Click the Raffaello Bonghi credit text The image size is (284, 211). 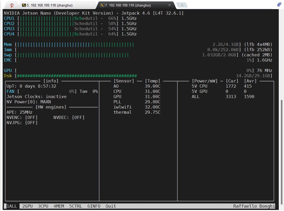tap(254, 206)
